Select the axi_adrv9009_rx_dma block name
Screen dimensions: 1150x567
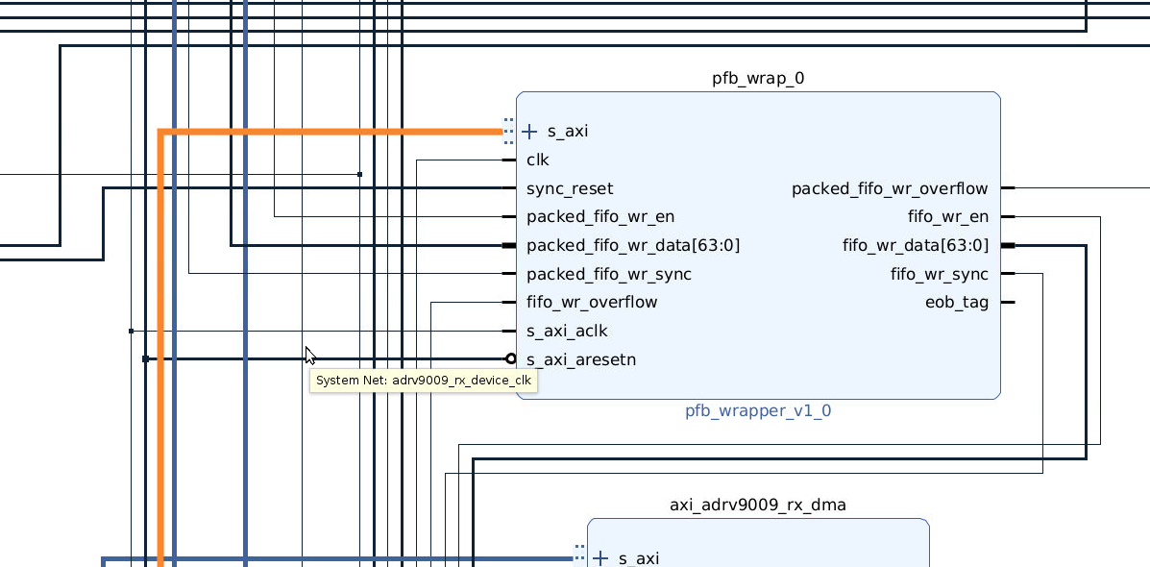pos(758,505)
